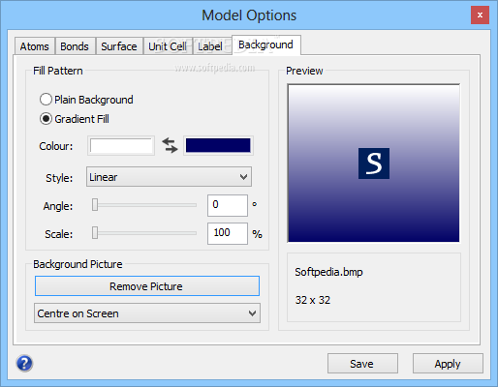
Task: Switch to the Surface tab
Action: click(119, 46)
